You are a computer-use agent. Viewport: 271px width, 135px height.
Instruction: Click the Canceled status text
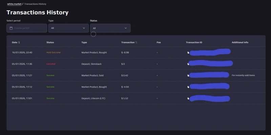tap(51, 64)
